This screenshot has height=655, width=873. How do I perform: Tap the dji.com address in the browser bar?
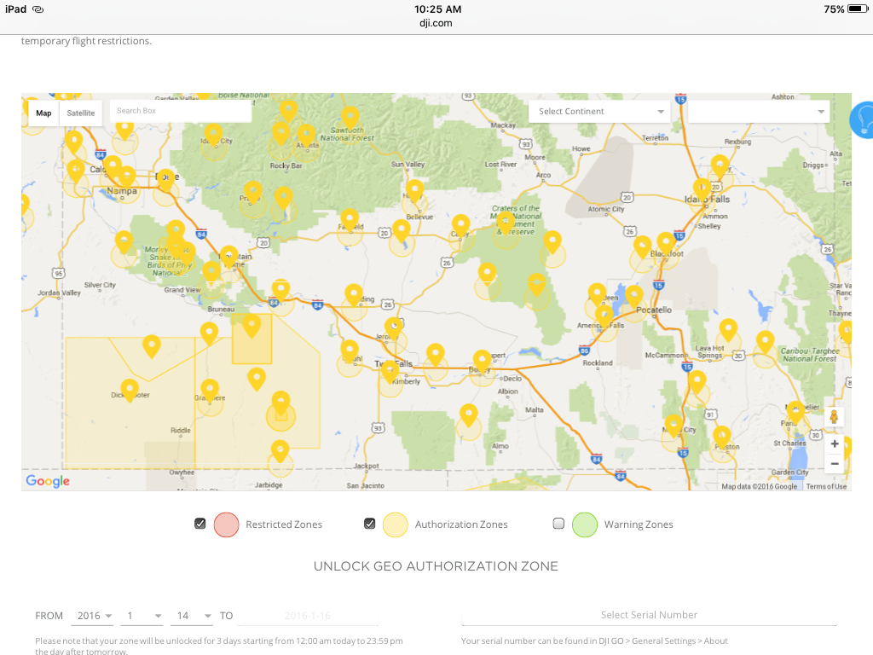(x=436, y=23)
